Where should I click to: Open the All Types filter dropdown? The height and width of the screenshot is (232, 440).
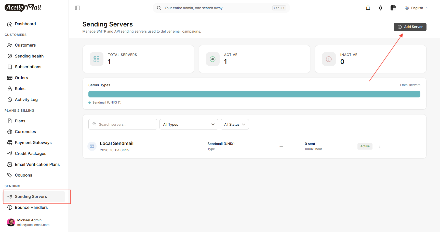pos(189,124)
